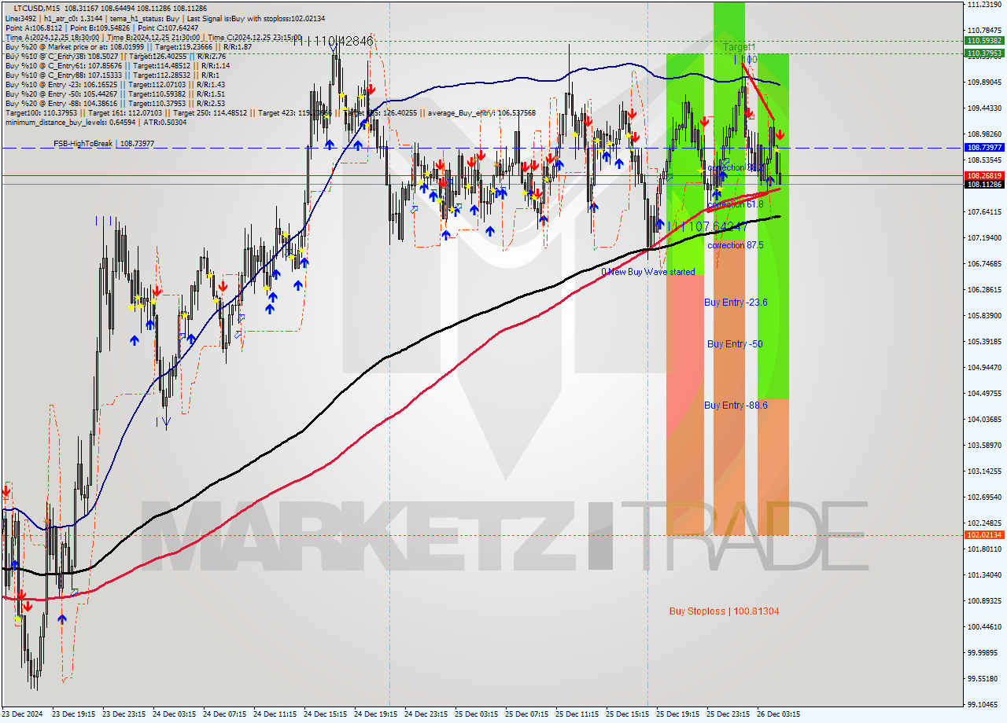The width and height of the screenshot is (1007, 723).
Task: Click the 'Target100: 110.37953' targets line
Action: (x=270, y=112)
